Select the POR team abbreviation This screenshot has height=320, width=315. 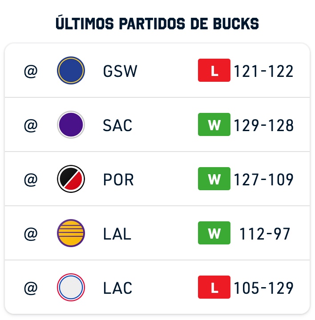click(118, 180)
